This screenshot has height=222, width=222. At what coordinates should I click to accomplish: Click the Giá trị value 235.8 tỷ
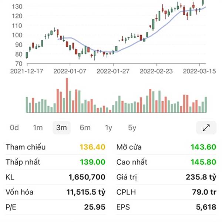point(201,177)
